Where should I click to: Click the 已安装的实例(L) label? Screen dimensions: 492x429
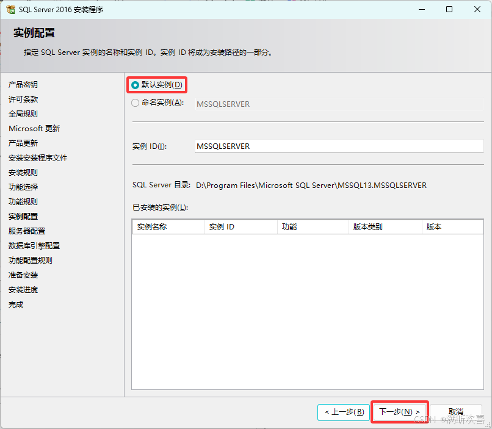161,207
